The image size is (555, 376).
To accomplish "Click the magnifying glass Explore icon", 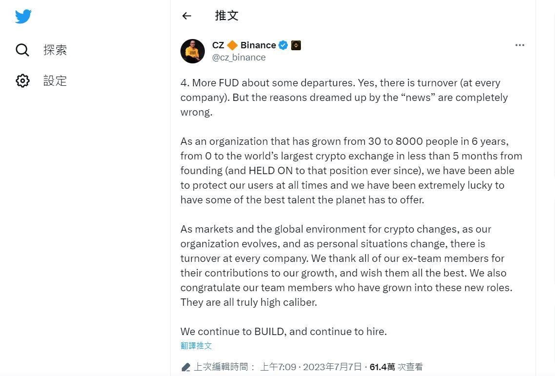I will [x=22, y=50].
